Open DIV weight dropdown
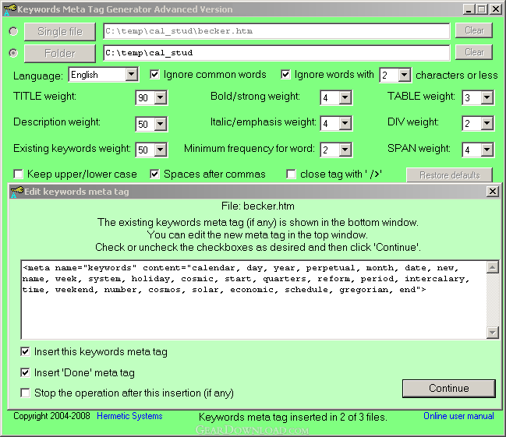The height and width of the screenshot is (437, 506). point(487,123)
